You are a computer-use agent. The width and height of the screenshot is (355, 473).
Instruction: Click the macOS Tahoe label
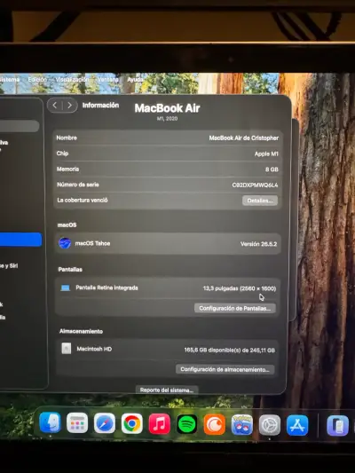[92, 243]
